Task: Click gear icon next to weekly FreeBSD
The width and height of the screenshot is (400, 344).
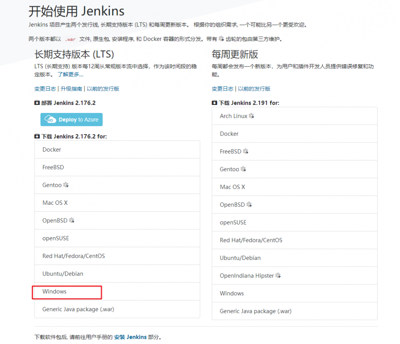Action: click(x=246, y=151)
